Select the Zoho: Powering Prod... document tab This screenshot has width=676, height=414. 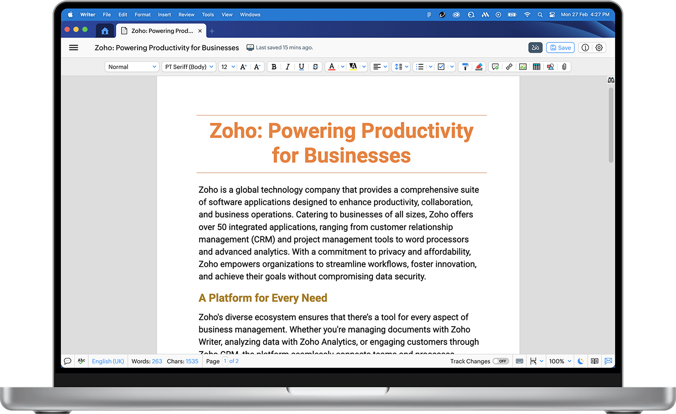(161, 31)
